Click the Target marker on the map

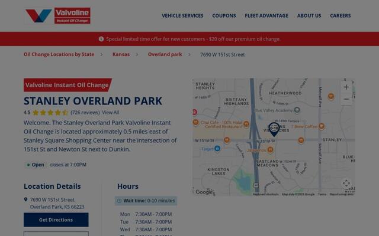click(217, 149)
